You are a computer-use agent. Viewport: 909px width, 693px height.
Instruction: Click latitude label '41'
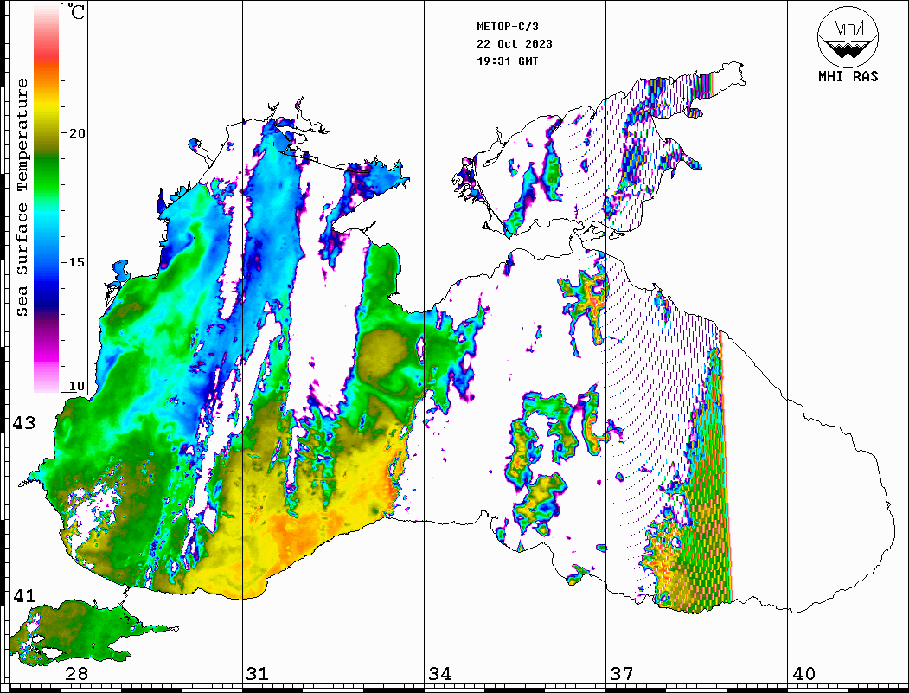[24, 595]
